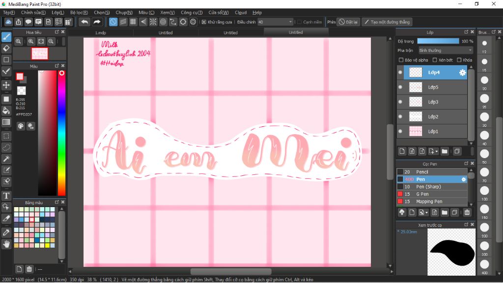Delete brush with the trash icon

(x=467, y=212)
